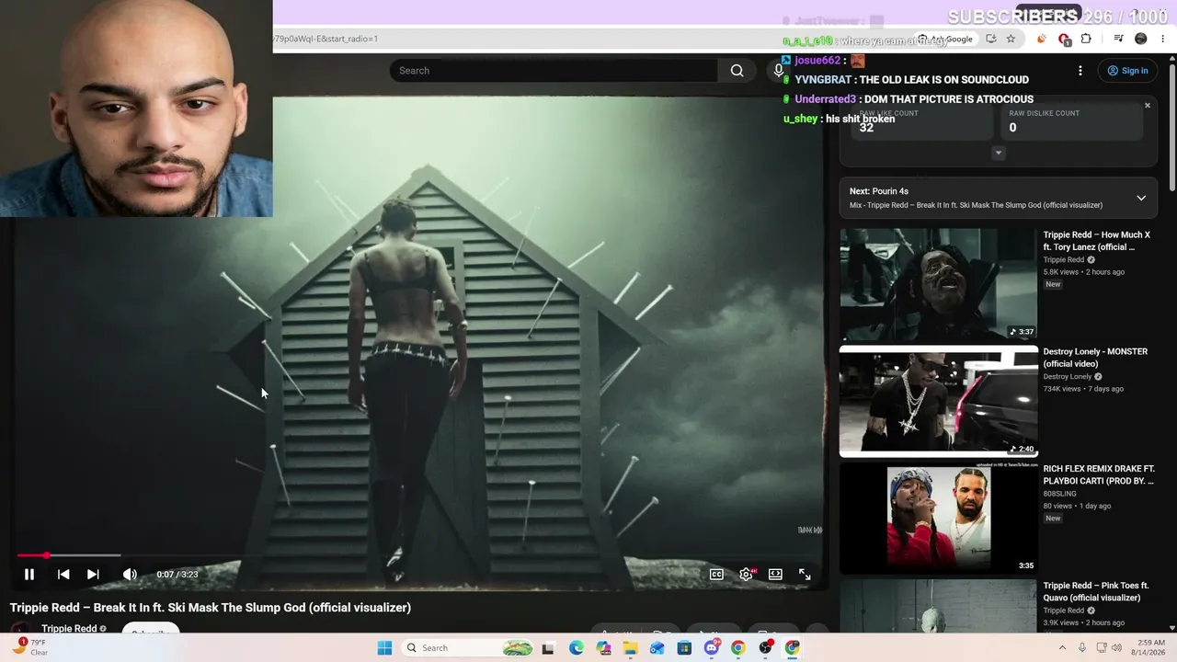Click the 0:07 / 3:23 time display
The height and width of the screenshot is (662, 1177).
[177, 575]
